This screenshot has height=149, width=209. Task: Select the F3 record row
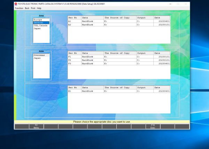[119, 64]
